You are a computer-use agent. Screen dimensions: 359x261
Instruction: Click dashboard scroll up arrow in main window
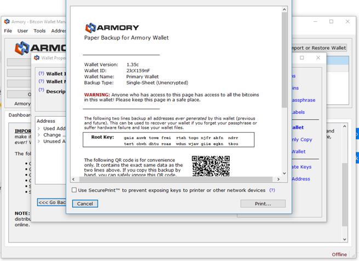345,126
